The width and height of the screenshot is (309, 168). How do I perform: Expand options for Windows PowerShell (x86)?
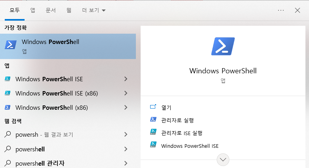[x=126, y=107]
